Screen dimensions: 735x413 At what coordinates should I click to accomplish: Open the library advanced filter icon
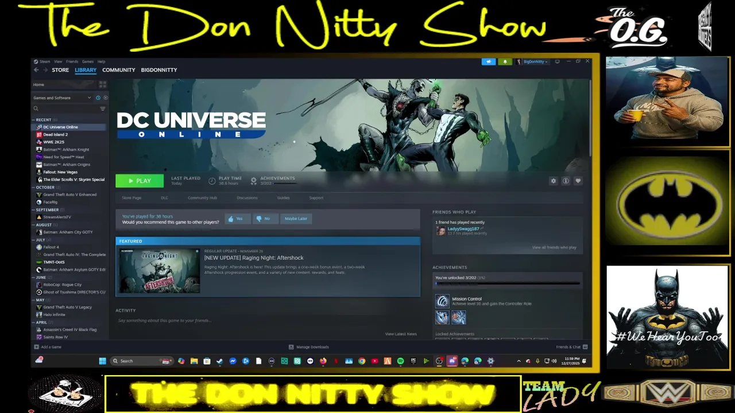click(103, 108)
